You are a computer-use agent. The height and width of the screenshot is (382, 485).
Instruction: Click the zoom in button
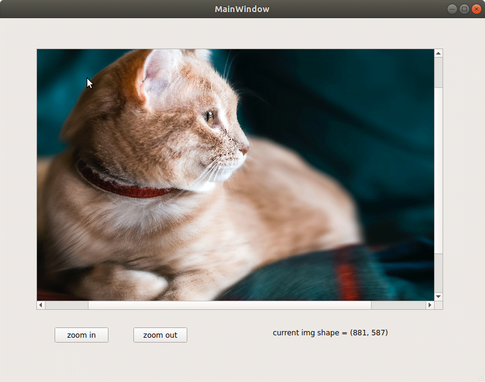[x=81, y=335]
